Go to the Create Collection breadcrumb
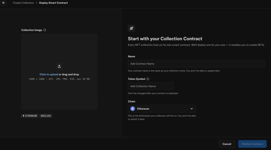The height and width of the screenshot is (150, 271). (23, 3)
